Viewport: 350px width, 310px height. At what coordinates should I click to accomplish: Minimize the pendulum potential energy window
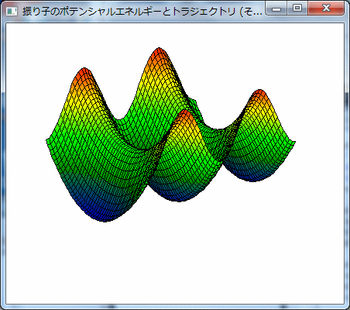click(276, 9)
